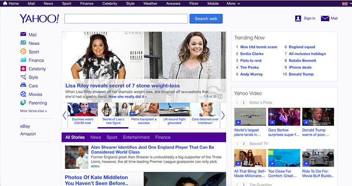Switch to the Finance stories tab
The height and width of the screenshot is (186, 352).
163,137
